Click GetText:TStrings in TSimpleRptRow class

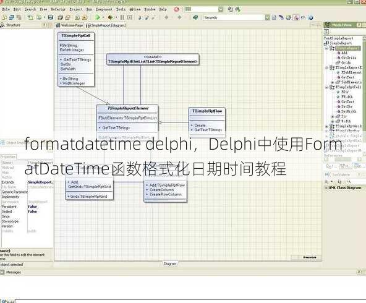tap(208, 130)
